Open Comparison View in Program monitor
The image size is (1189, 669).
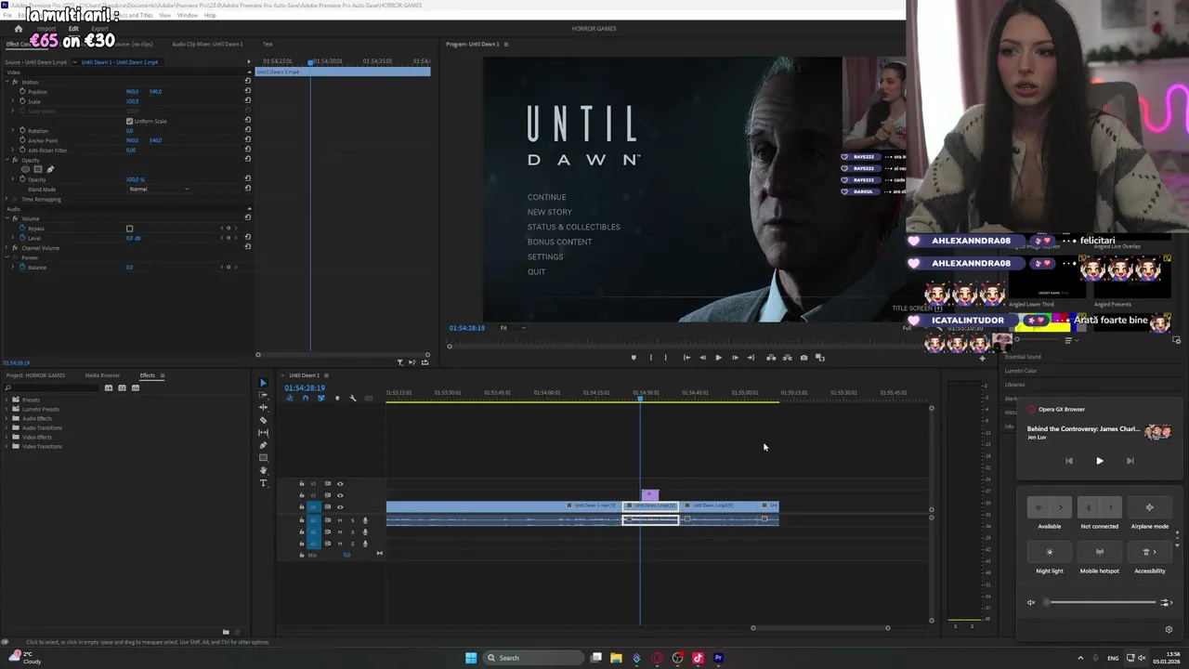point(819,358)
